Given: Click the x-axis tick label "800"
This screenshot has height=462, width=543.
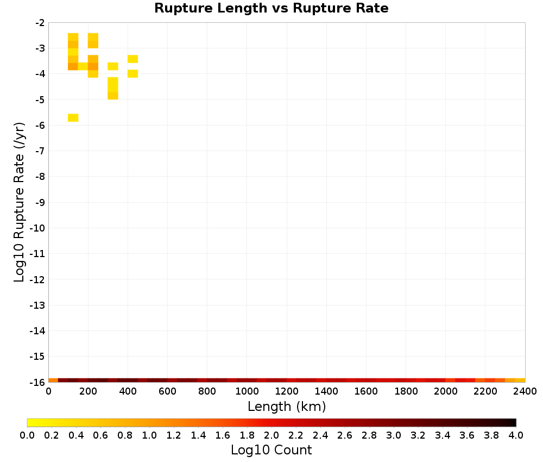Looking at the screenshot, I should click(x=207, y=391).
